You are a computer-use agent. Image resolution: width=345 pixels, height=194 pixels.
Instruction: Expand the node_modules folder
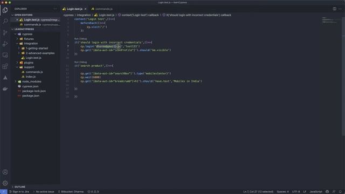tap(31, 81)
